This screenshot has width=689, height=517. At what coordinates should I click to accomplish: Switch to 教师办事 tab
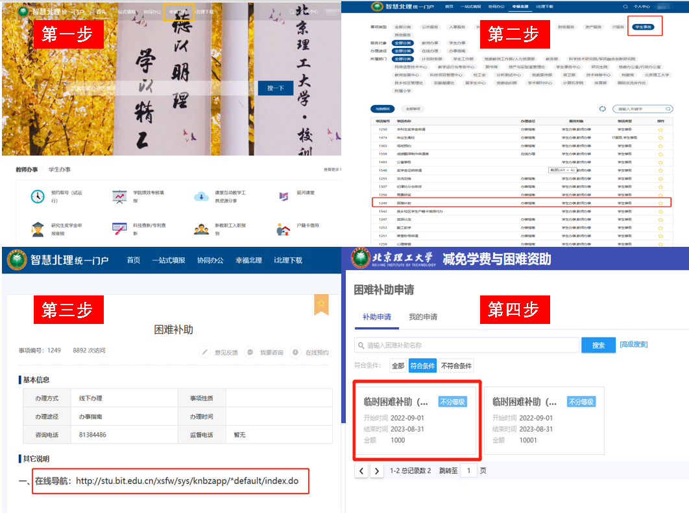click(27, 169)
